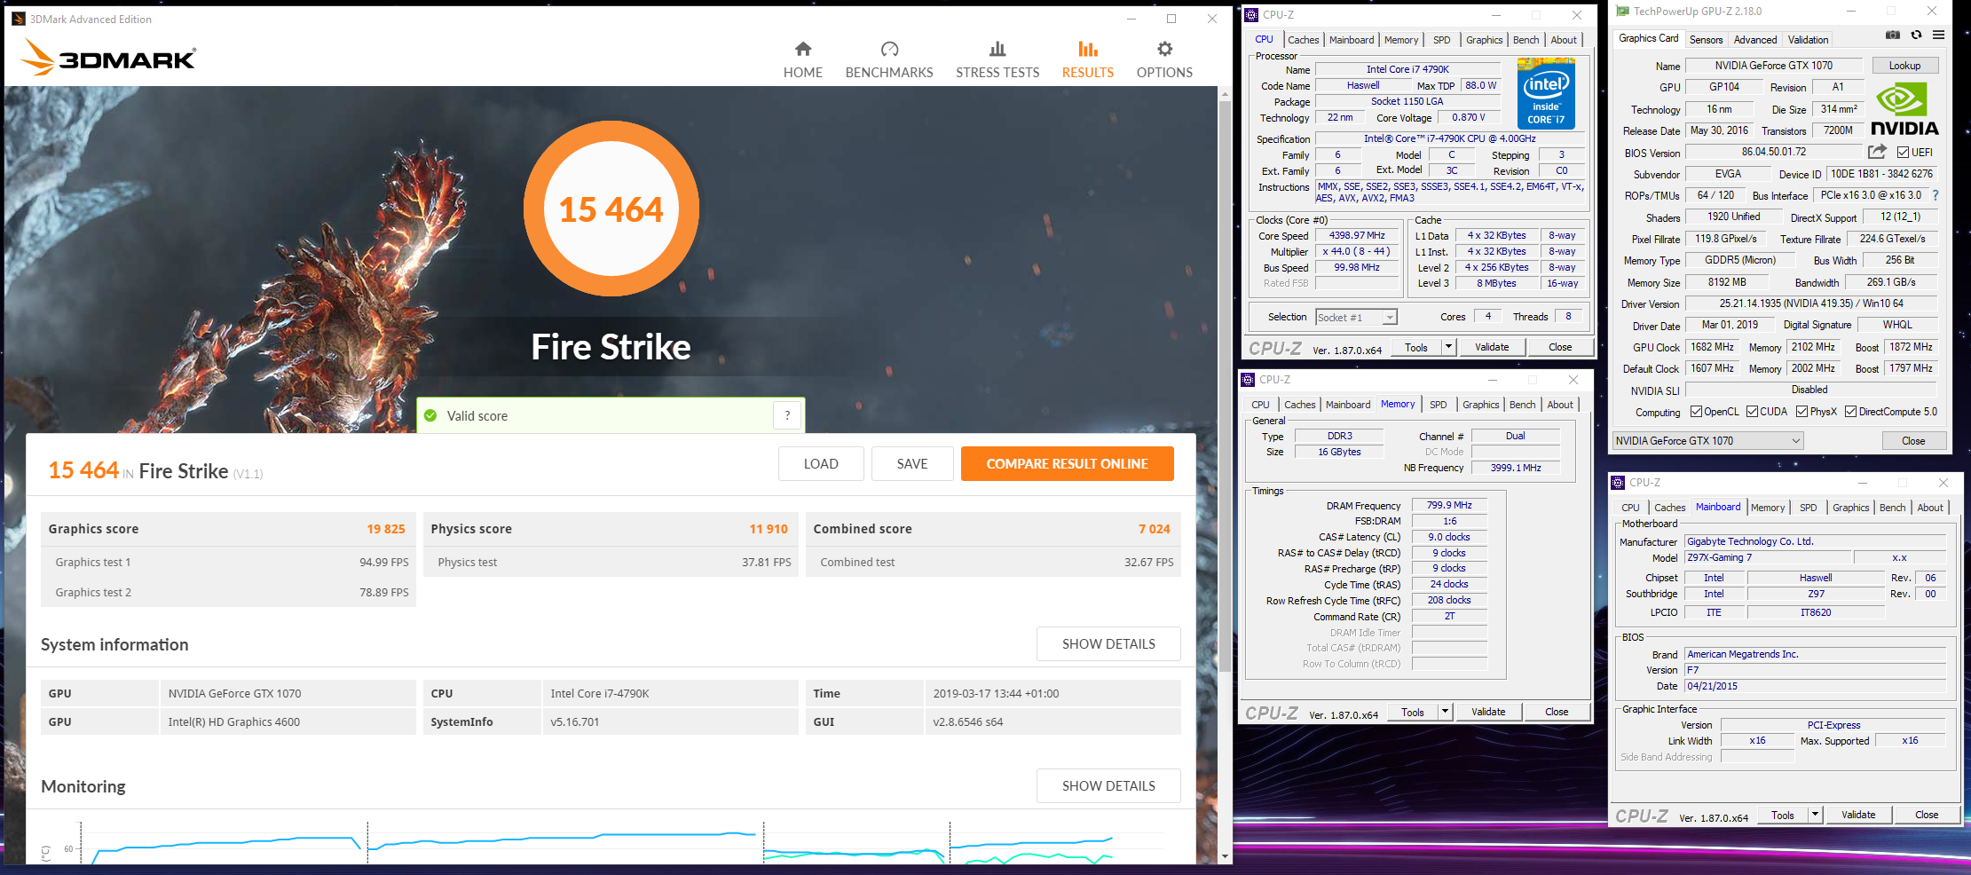Open 3DMark OPTIONS gear
1971x875 pixels.
[x=1164, y=59]
